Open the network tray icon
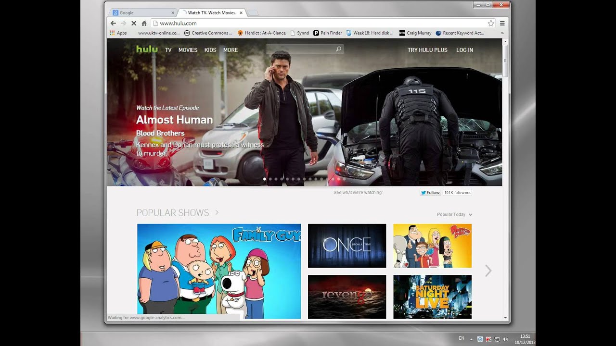The height and width of the screenshot is (346, 616). (x=497, y=339)
